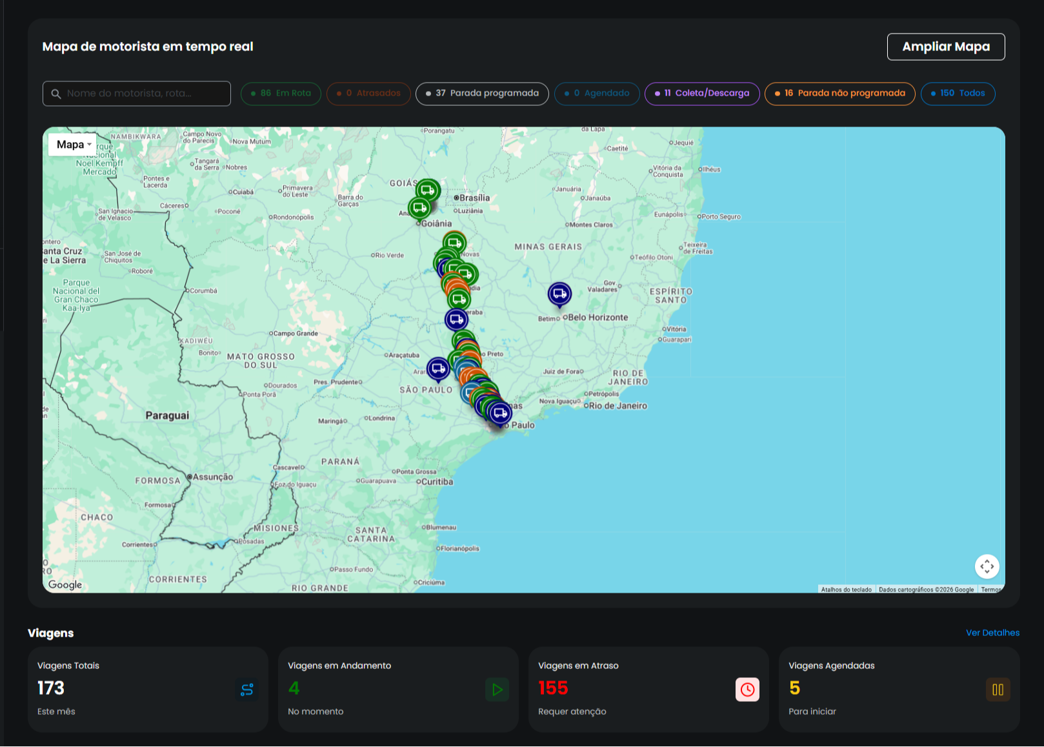
Task: Filter by 0 Atrasados
Action: (368, 94)
